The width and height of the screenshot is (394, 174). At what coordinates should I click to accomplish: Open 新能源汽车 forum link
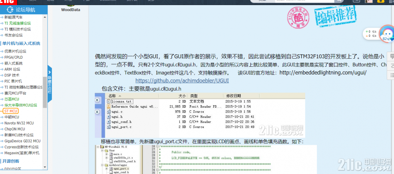[13, 17]
